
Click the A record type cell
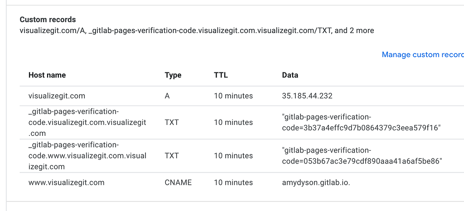[x=167, y=96]
